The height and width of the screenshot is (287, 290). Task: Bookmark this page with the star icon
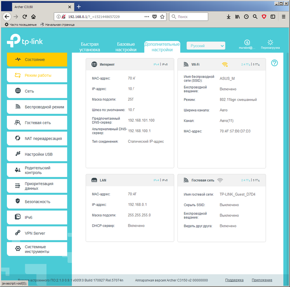pyautogui.click(x=162, y=17)
